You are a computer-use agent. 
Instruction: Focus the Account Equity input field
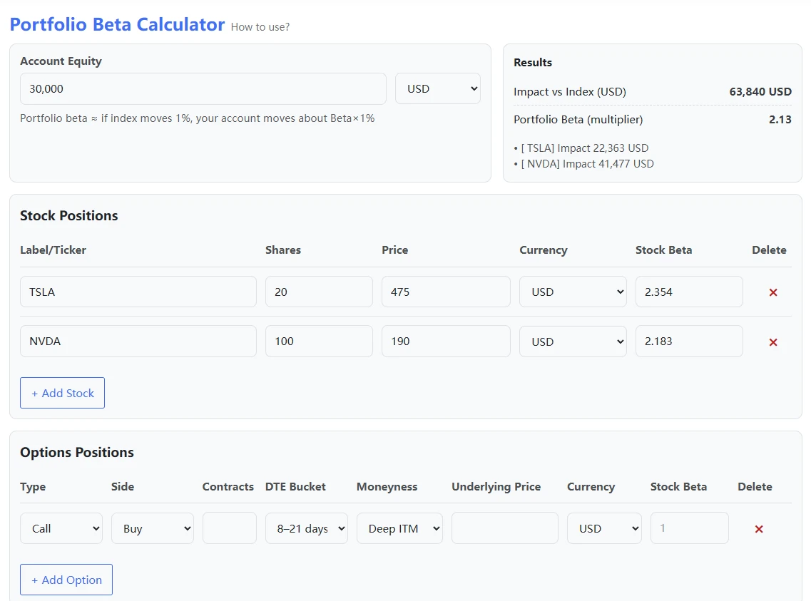tap(203, 89)
